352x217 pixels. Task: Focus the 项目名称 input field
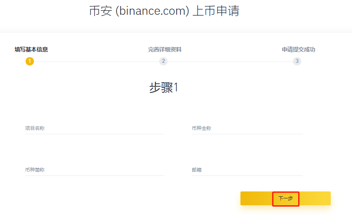[x=95, y=128]
